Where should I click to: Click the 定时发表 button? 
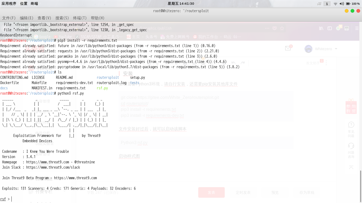[x=243, y=192]
